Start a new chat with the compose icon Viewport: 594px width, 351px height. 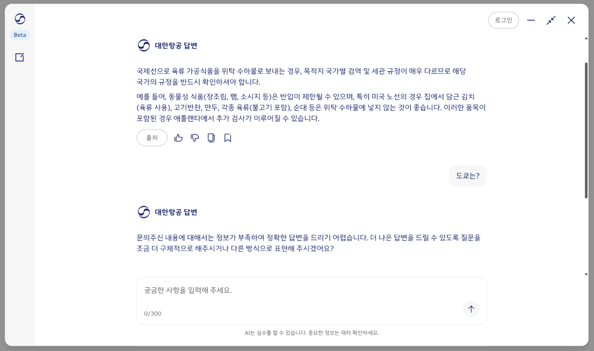(x=20, y=57)
